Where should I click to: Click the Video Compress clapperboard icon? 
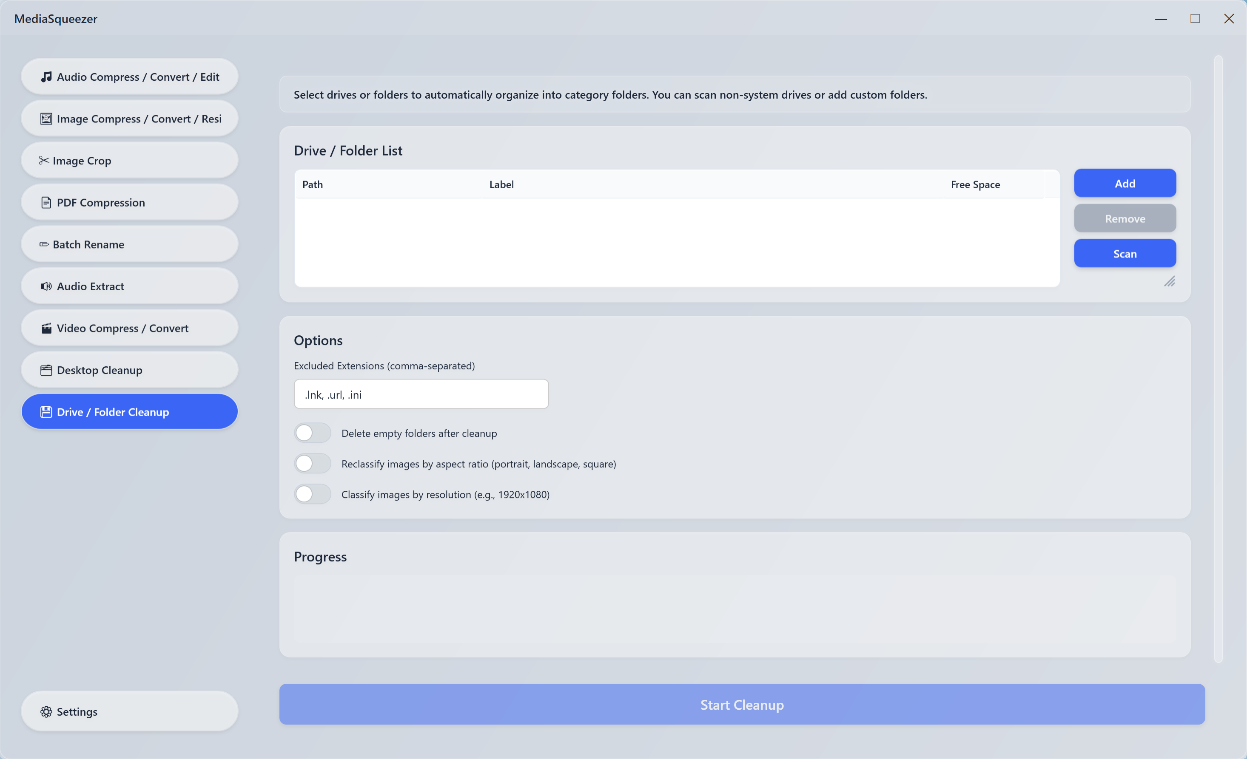46,328
